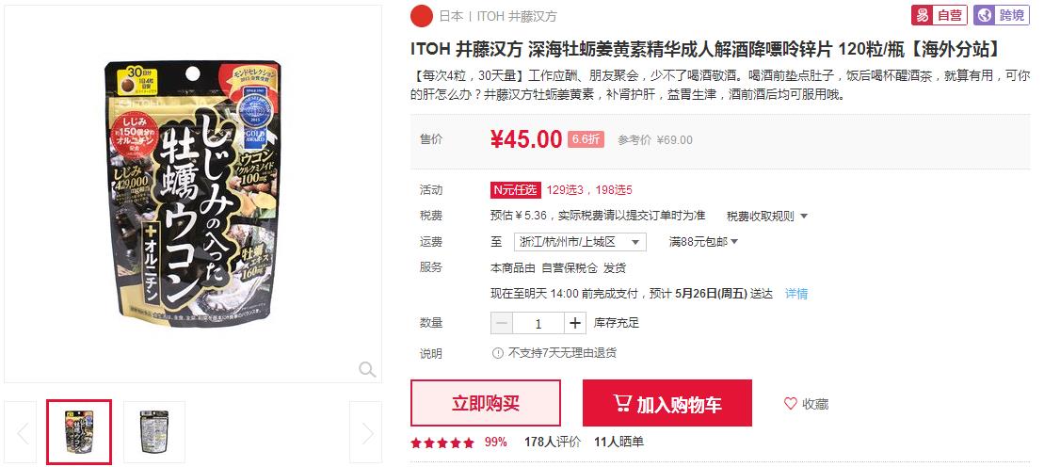
Task: Expand the tax rules 税费收取规则 arrow
Action: 804,216
